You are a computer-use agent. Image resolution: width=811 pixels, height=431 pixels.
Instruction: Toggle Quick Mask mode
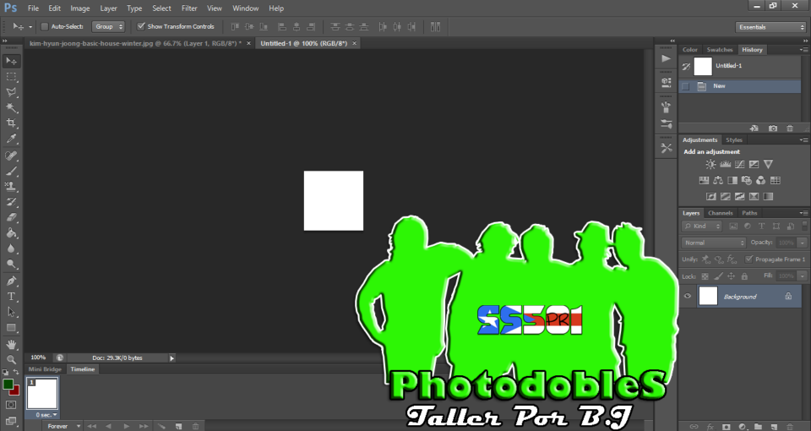(x=11, y=405)
